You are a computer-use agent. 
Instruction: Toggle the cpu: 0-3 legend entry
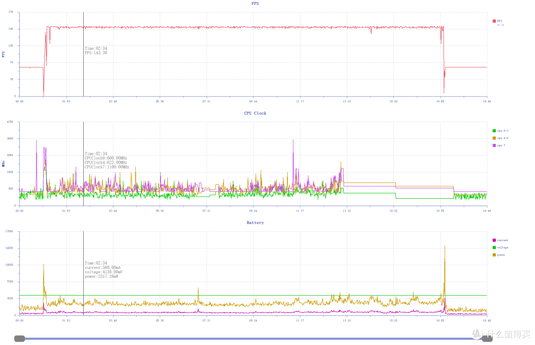[500, 131]
